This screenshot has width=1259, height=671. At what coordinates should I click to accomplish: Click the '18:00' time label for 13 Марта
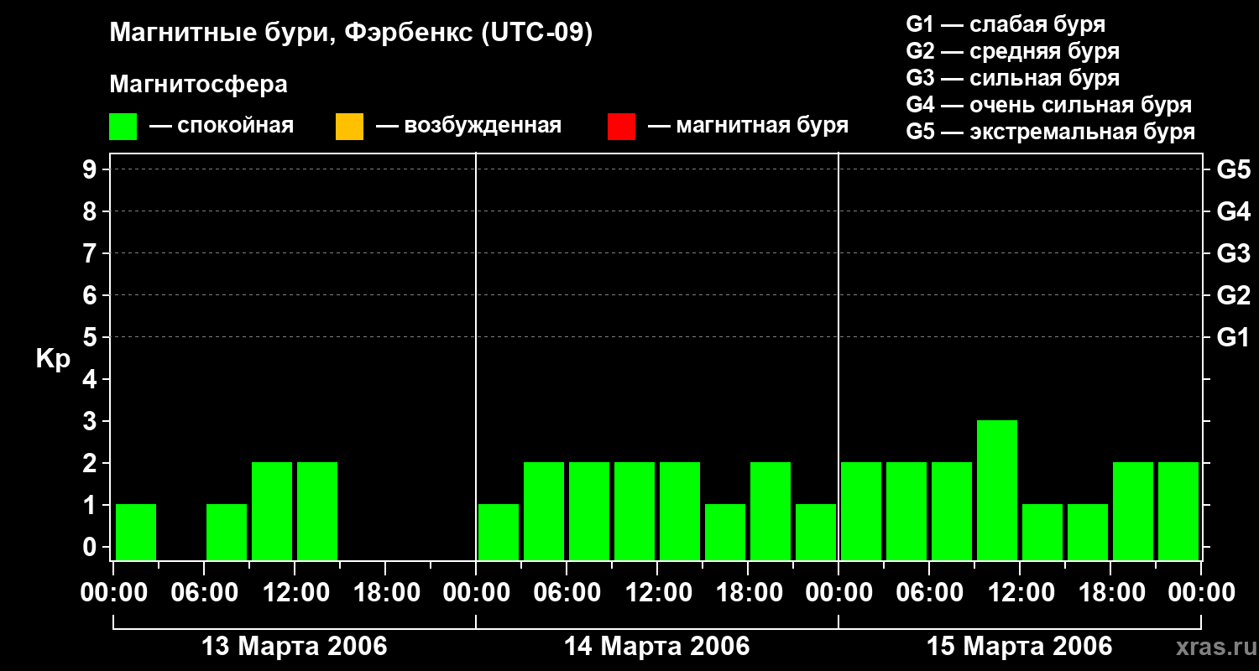385,593
